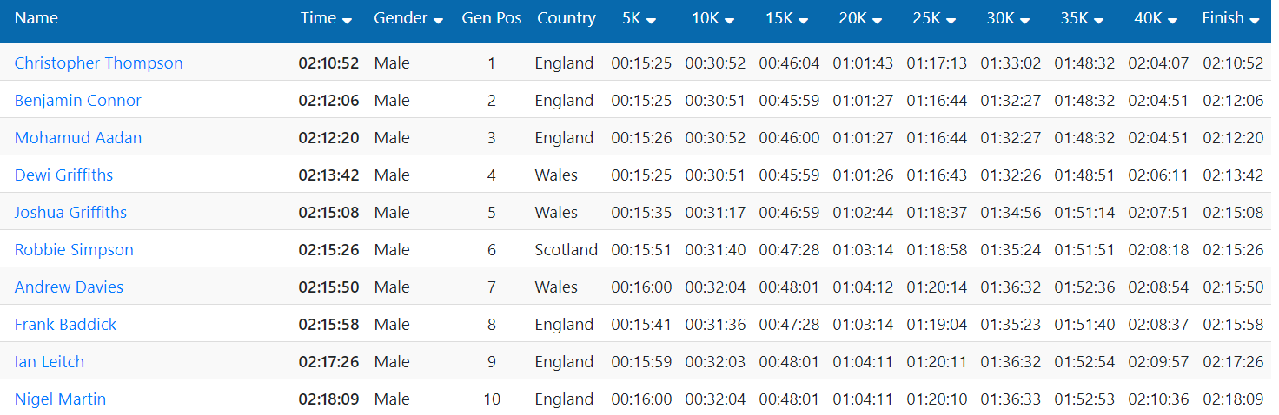Open Dewi Griffiths' profile link

click(64, 175)
